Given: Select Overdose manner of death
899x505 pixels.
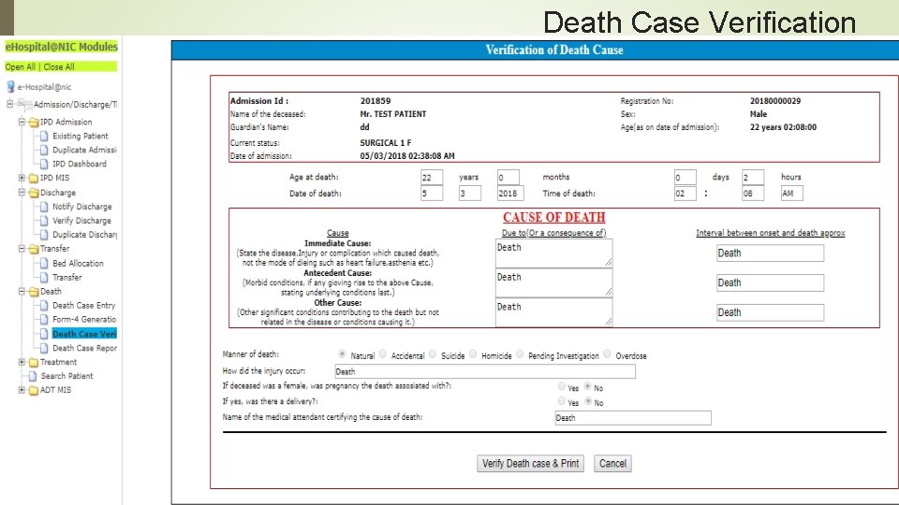Looking at the screenshot, I should pos(607,353).
